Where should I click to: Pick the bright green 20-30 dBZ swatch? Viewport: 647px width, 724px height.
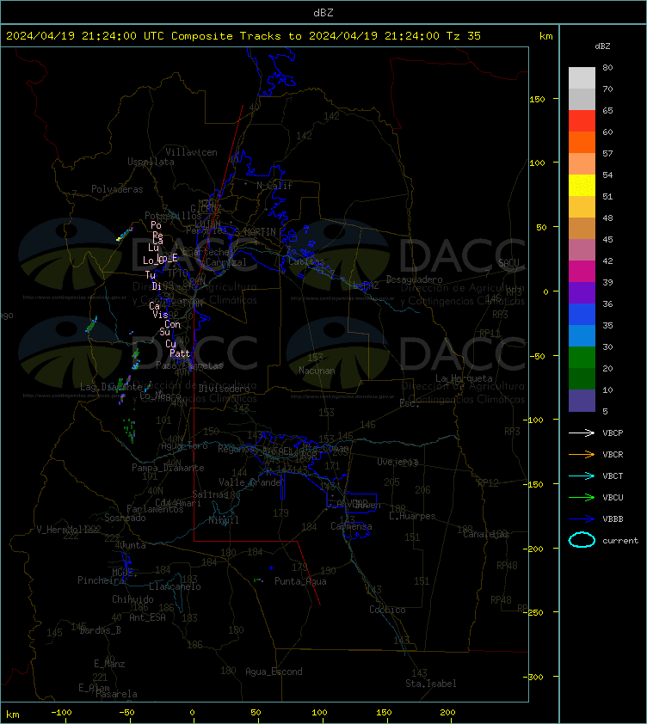click(582, 357)
